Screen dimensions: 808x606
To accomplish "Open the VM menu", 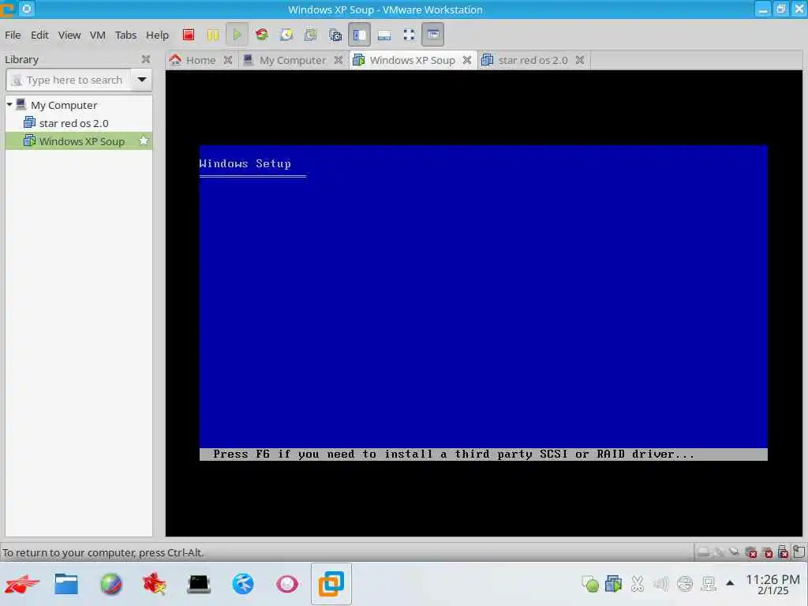I will tap(97, 35).
